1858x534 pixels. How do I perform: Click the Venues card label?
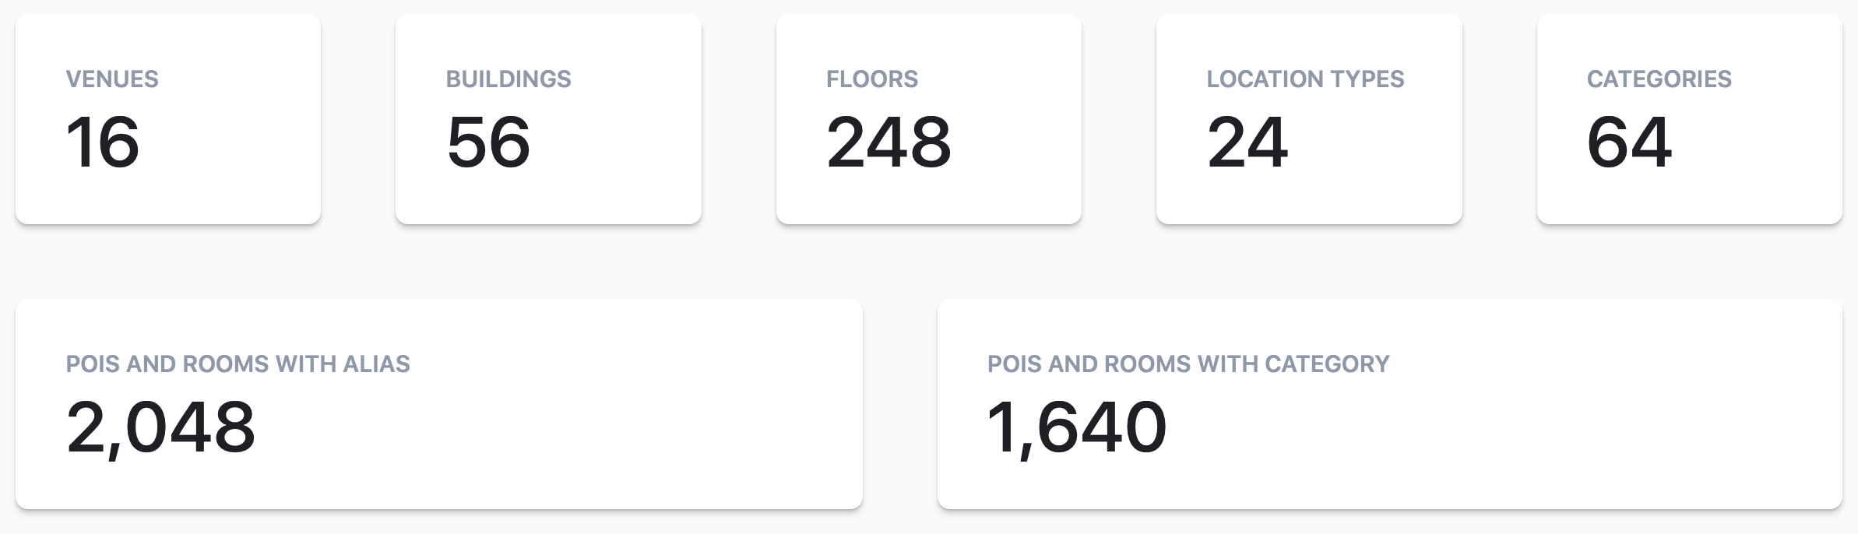point(112,79)
